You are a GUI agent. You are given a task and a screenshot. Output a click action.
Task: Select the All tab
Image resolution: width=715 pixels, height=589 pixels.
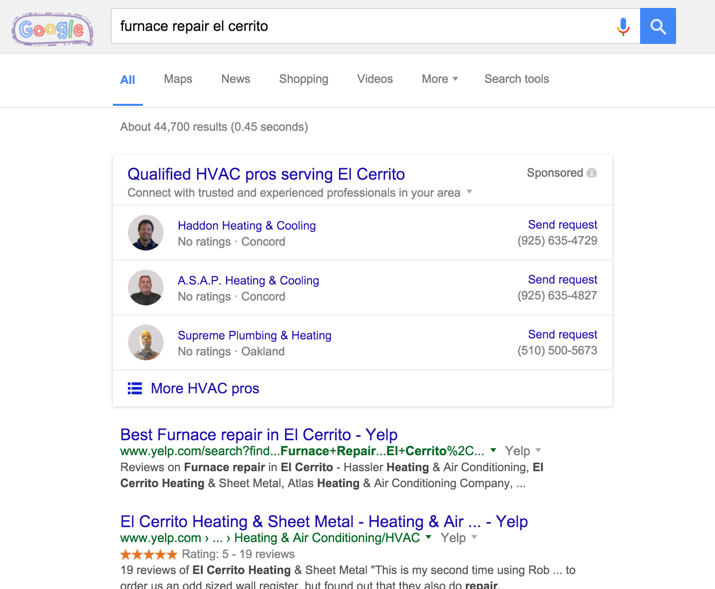128,80
